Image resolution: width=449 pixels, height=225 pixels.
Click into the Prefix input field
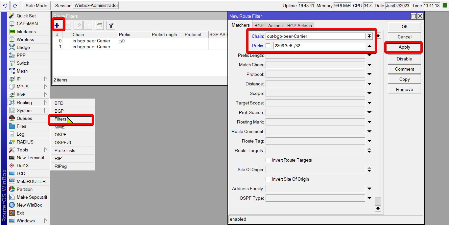319,46
